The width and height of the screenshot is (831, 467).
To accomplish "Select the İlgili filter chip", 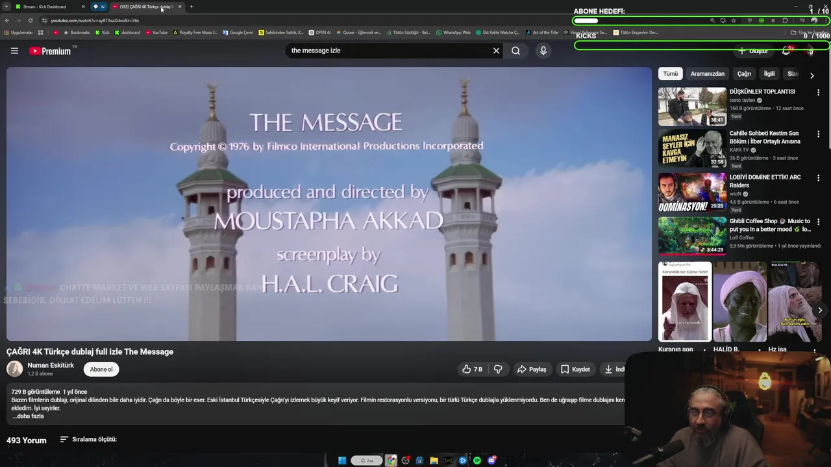I will [x=769, y=74].
